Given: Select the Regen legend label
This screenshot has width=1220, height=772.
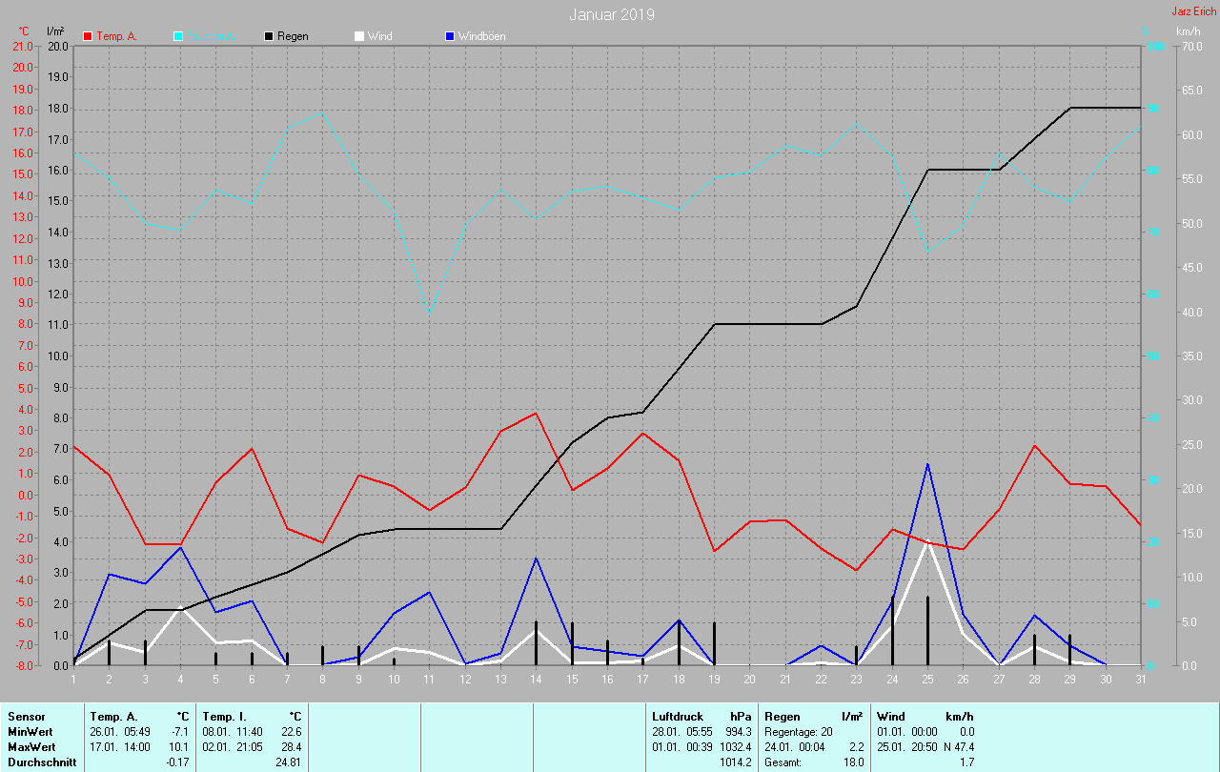Looking at the screenshot, I should click(x=293, y=36).
